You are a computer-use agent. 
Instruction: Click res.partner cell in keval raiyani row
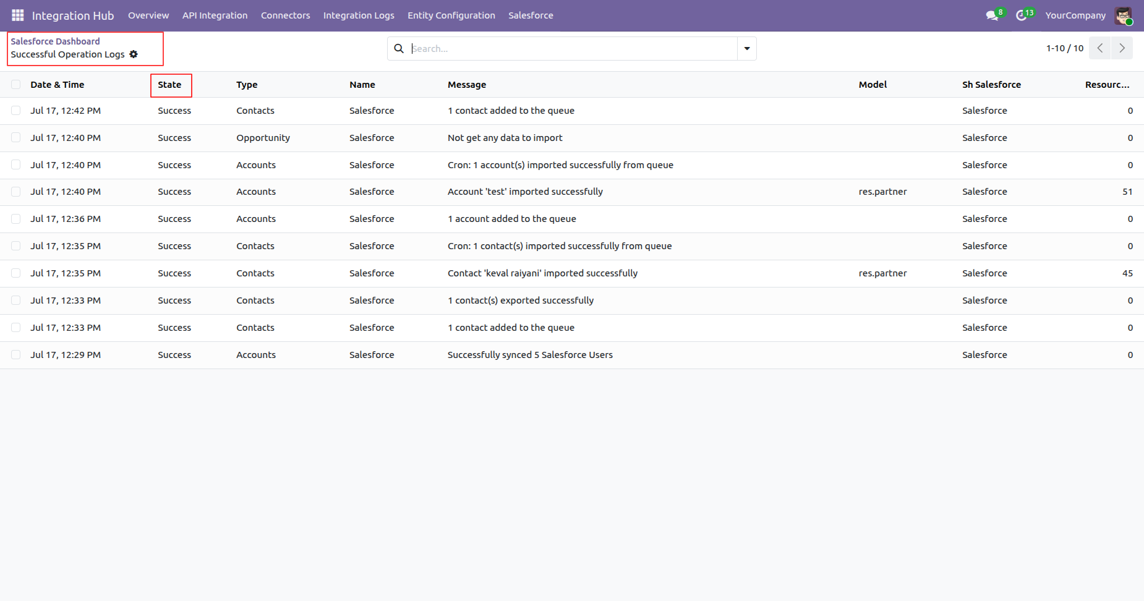882,273
